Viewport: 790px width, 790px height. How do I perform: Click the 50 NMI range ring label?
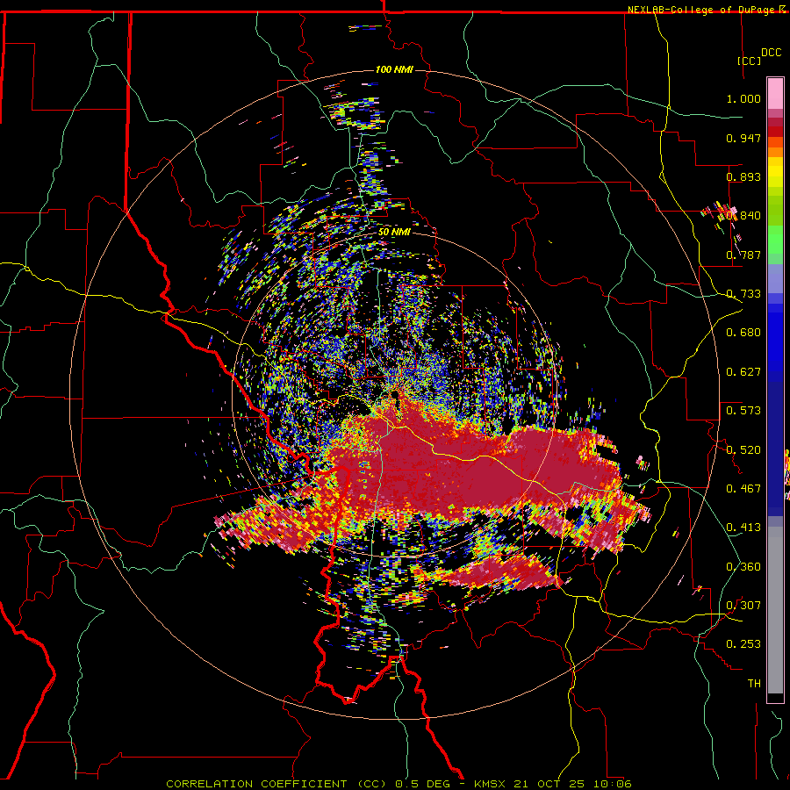tap(394, 232)
